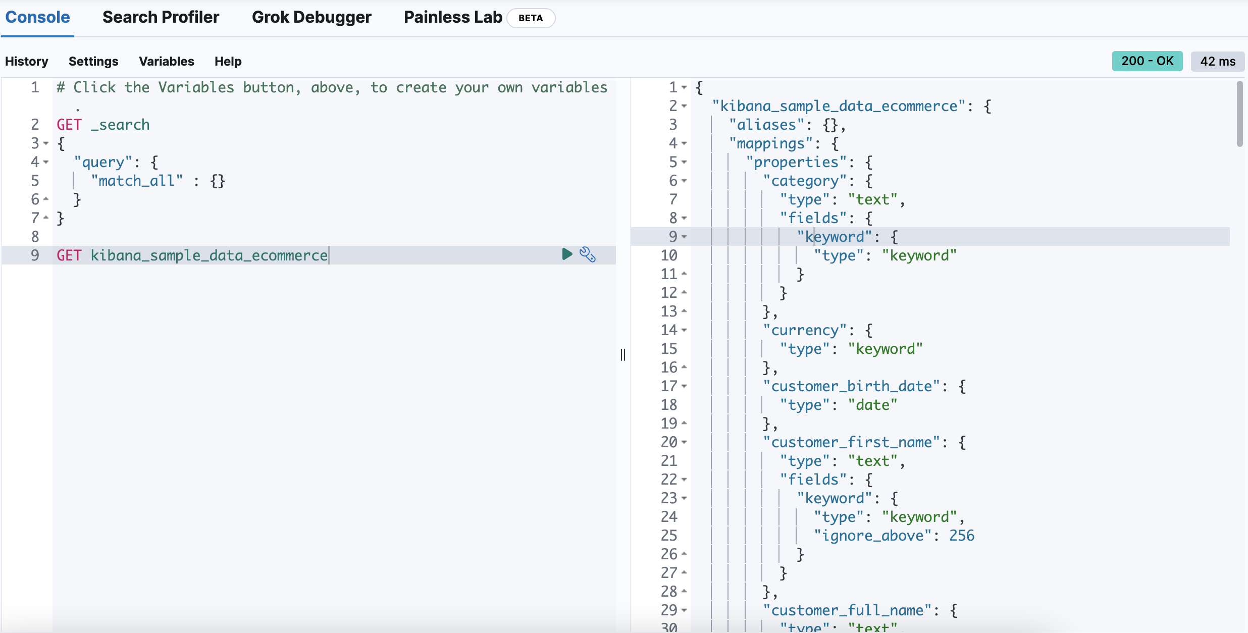This screenshot has height=633, width=1248.
Task: Collapse the category field on output line 6
Action: (684, 181)
